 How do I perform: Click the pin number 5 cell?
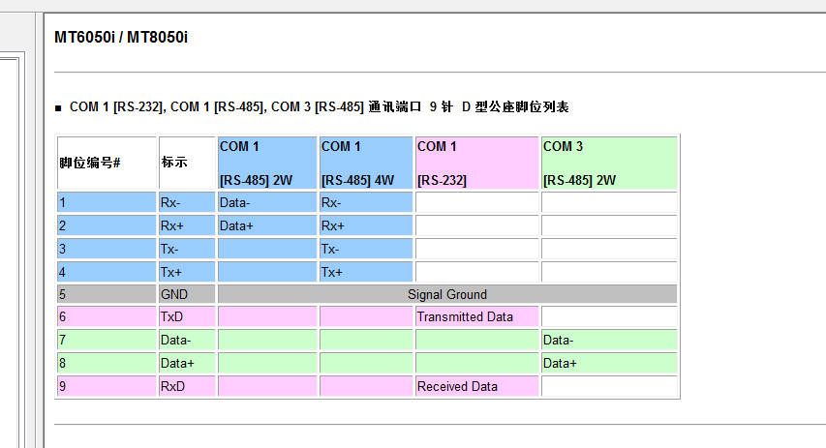click(107, 294)
